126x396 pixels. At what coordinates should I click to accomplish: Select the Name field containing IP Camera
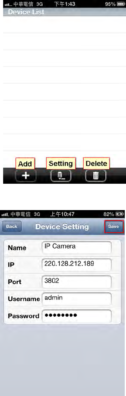76,247
